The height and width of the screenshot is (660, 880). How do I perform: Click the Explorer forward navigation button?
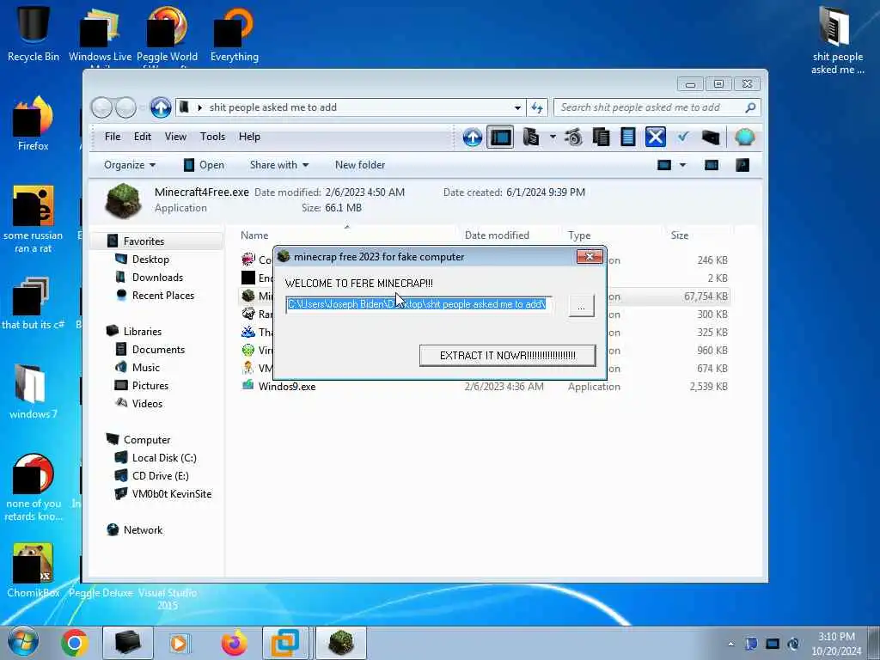[x=125, y=107]
